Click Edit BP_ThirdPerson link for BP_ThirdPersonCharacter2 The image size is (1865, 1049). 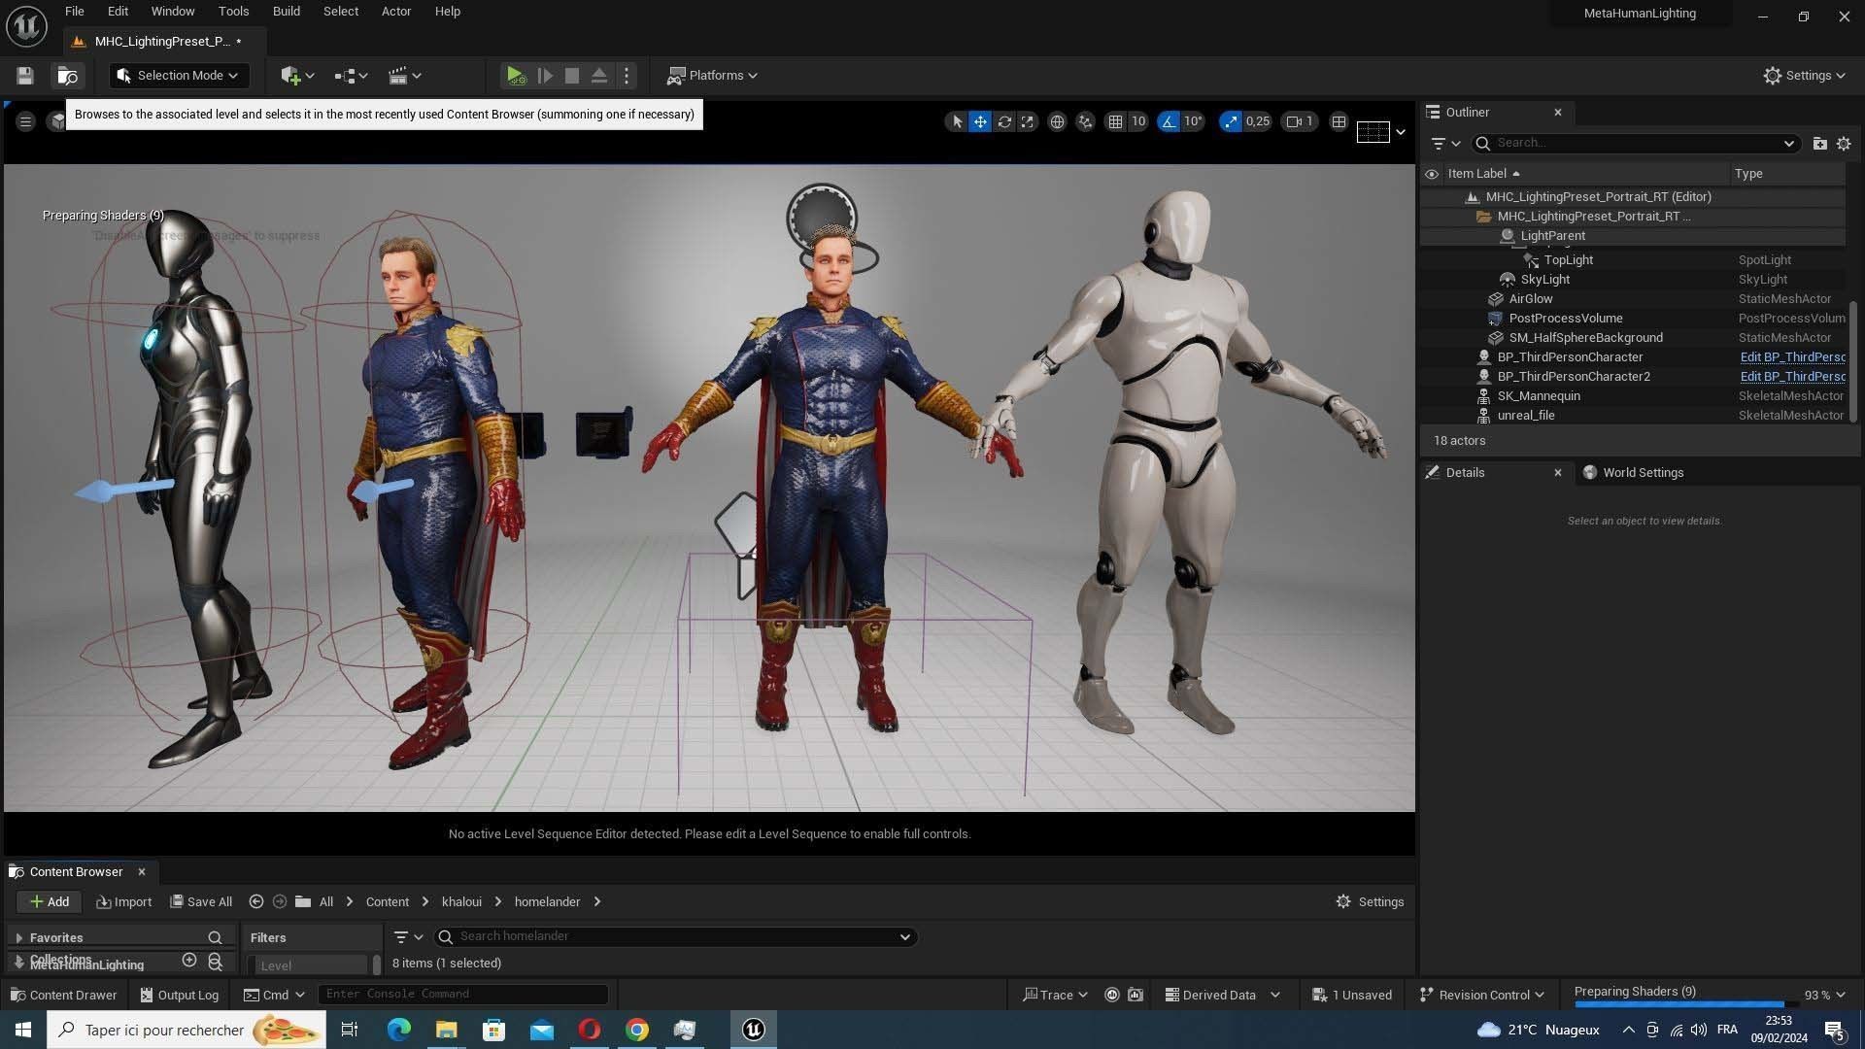(1792, 377)
